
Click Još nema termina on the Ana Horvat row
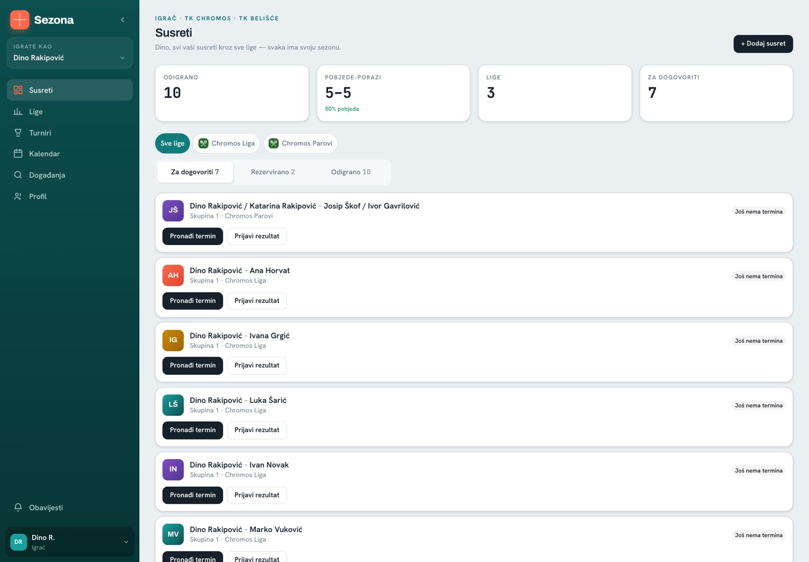[758, 277]
